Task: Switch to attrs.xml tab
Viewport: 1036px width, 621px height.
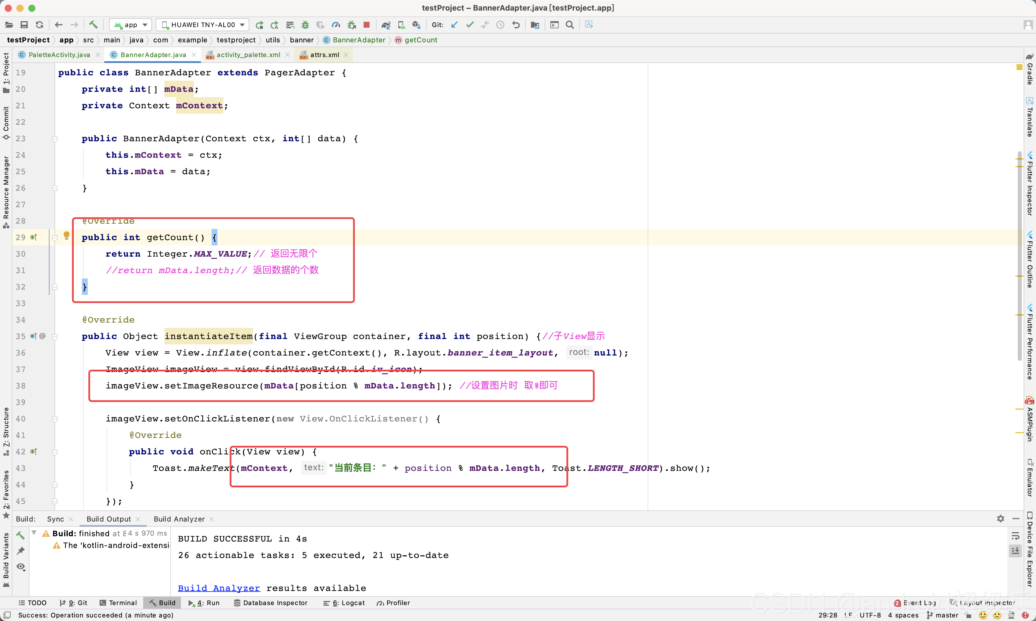Action: point(324,55)
